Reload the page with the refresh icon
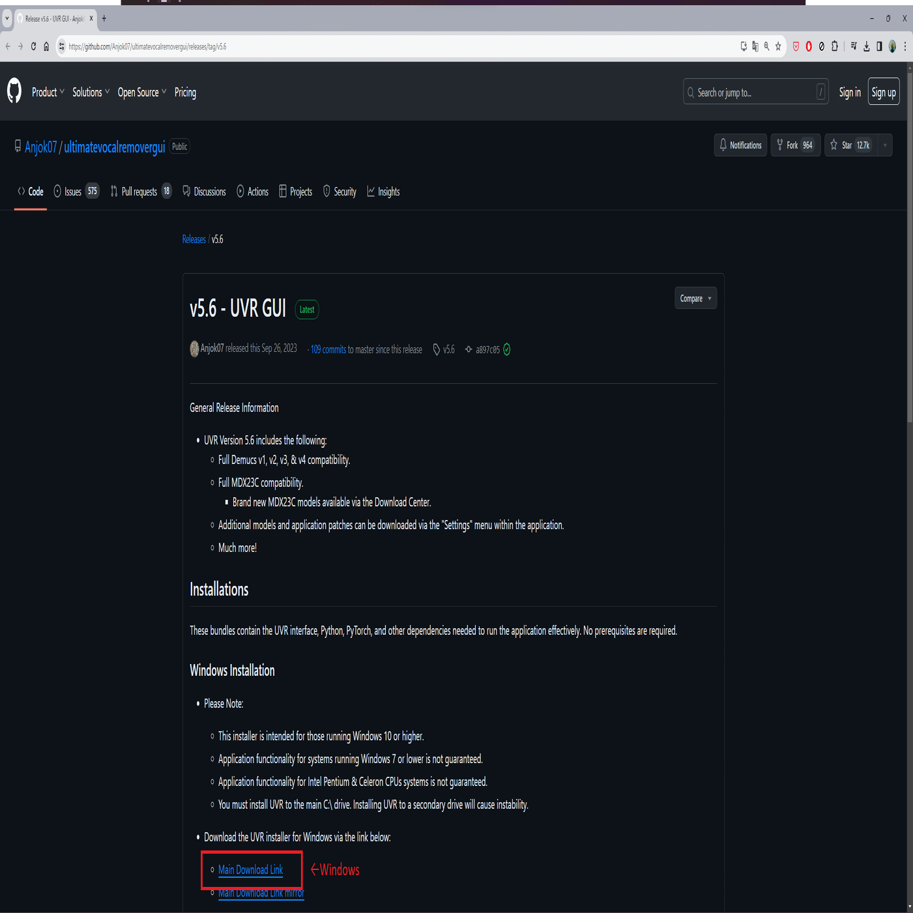913x913 pixels. (33, 46)
